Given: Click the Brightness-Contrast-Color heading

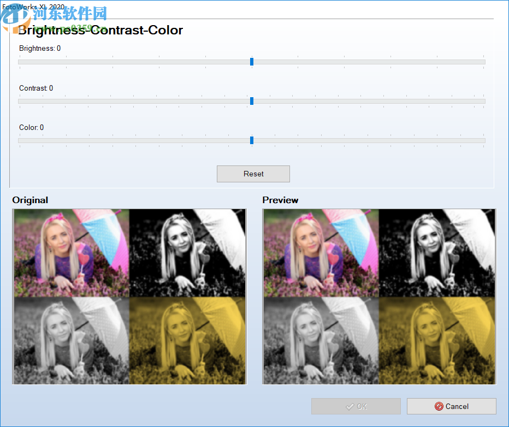Looking at the screenshot, I should (100, 31).
